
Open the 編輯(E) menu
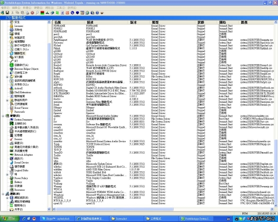tap(16, 8)
